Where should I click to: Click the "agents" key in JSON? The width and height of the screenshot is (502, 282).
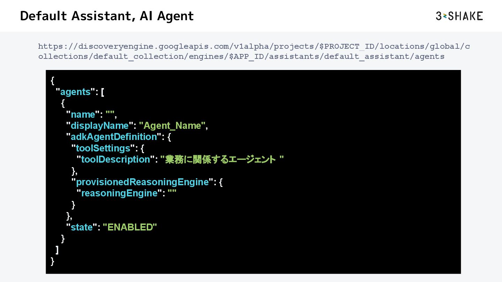[75, 92]
